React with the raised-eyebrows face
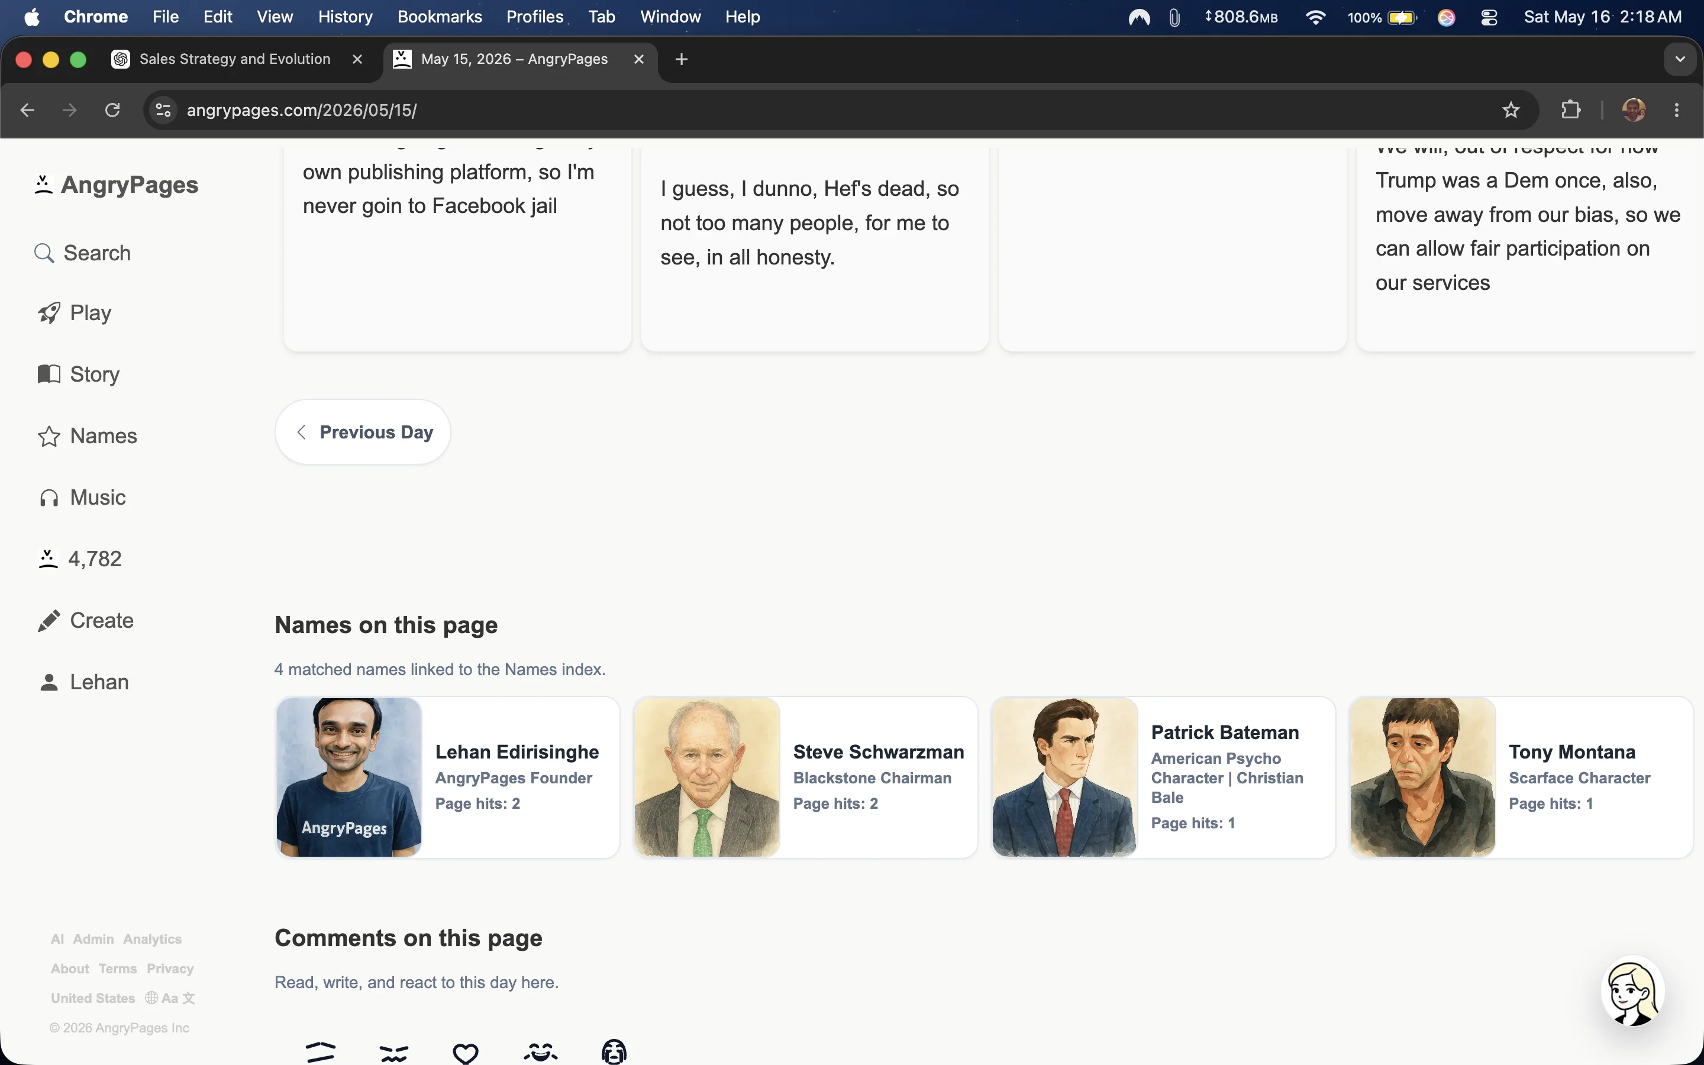 click(321, 1053)
